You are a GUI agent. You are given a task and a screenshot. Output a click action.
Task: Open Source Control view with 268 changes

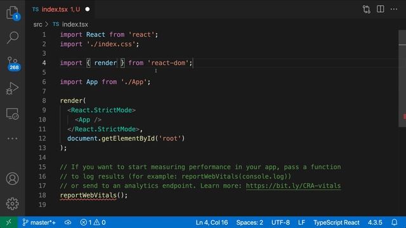click(13, 63)
